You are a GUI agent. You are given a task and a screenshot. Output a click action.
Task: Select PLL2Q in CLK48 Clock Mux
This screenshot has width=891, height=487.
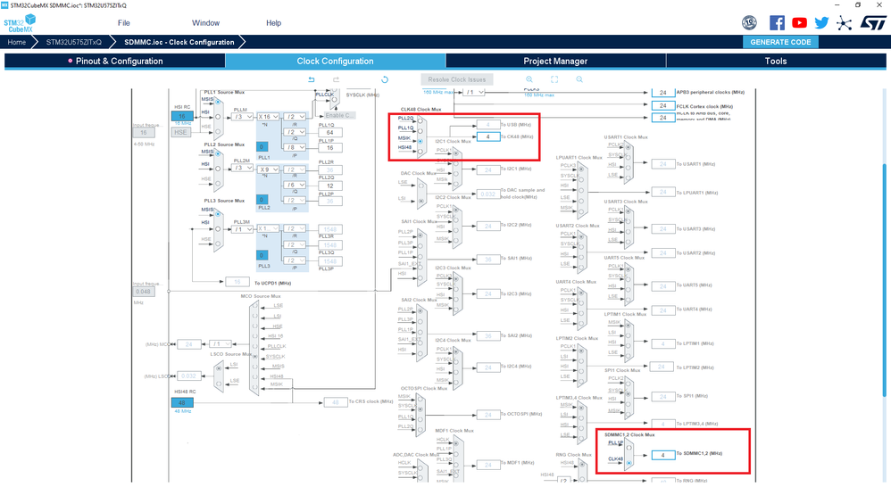coord(421,120)
